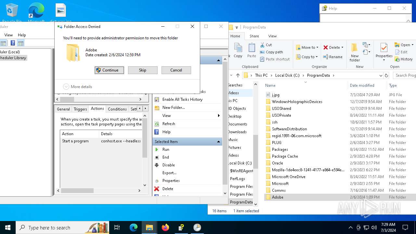The width and height of the screenshot is (416, 234).
Task: Open the Delete dropdown in ribbon
Action: pos(333,47)
